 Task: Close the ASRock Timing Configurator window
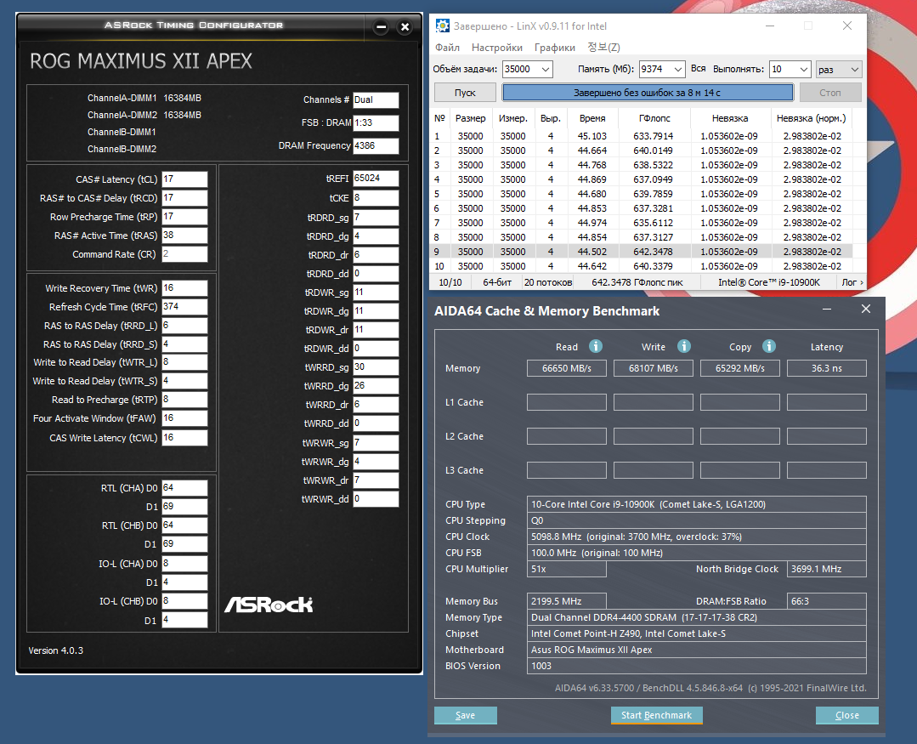(405, 27)
